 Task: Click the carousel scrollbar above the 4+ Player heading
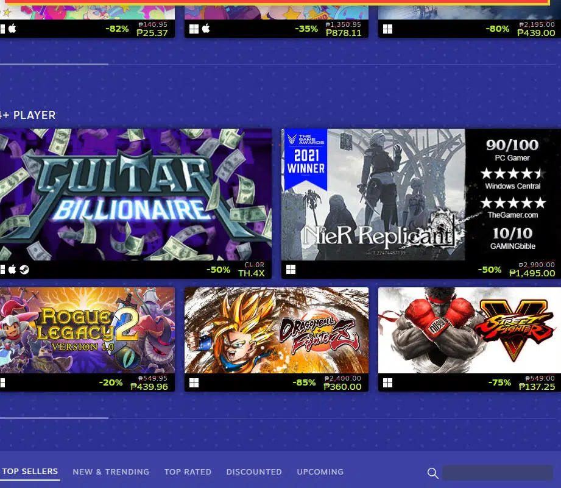click(54, 65)
